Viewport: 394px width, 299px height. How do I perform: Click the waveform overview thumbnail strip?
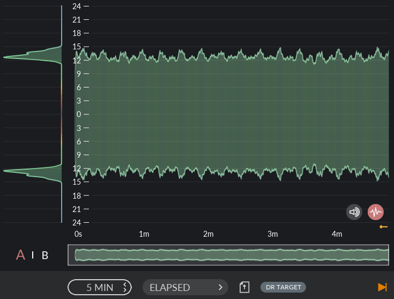[228, 255]
